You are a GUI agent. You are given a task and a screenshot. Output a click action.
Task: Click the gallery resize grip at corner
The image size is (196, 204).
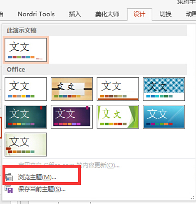192,198
